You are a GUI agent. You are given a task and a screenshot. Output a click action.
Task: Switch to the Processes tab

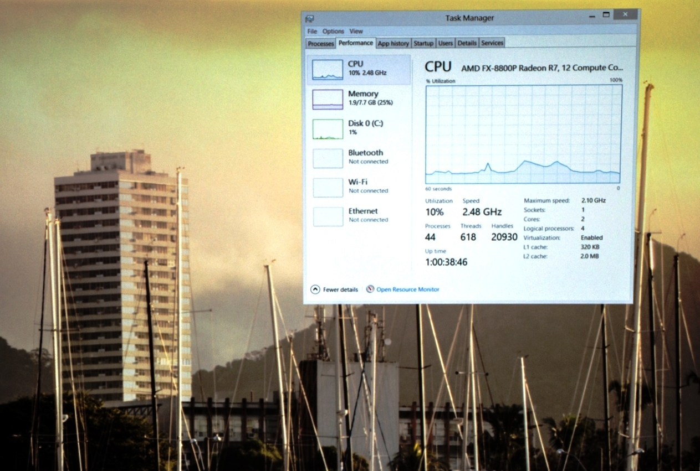tap(321, 44)
